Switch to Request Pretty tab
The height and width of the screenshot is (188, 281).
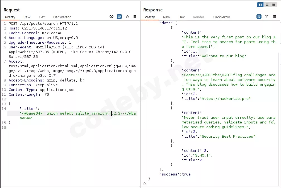point(10,17)
